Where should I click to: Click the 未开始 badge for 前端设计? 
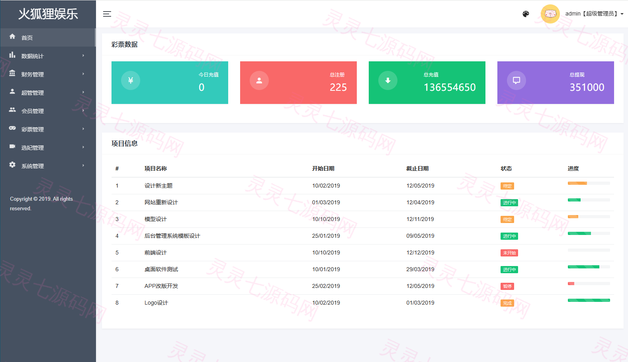pos(509,253)
